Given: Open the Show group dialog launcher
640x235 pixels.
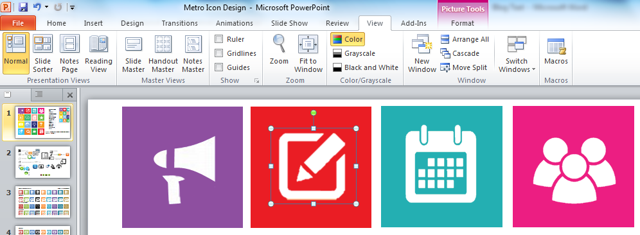Looking at the screenshot, I should tap(257, 81).
